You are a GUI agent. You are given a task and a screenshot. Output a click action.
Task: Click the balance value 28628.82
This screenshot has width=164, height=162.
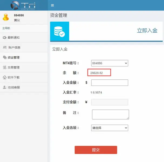[x=96, y=73]
